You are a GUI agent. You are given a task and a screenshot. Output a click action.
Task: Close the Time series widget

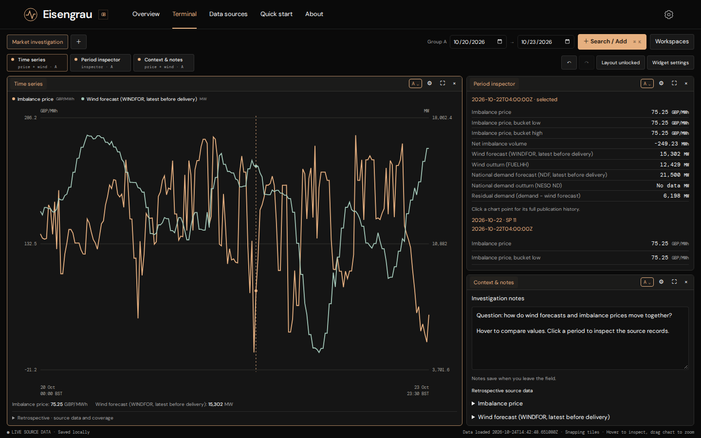click(x=455, y=83)
